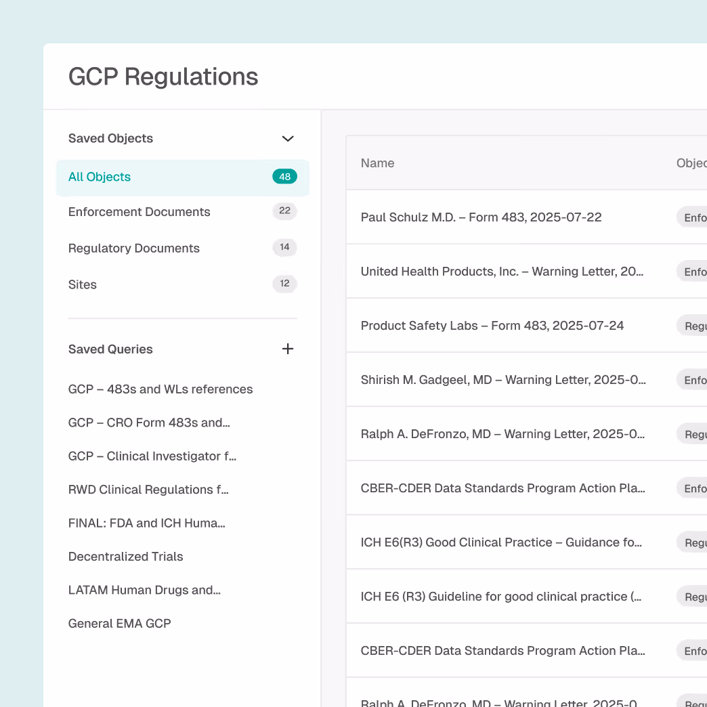The width and height of the screenshot is (707, 707).
Task: Open Paul Schulz M.D. Form 483 document
Action: pos(481,217)
